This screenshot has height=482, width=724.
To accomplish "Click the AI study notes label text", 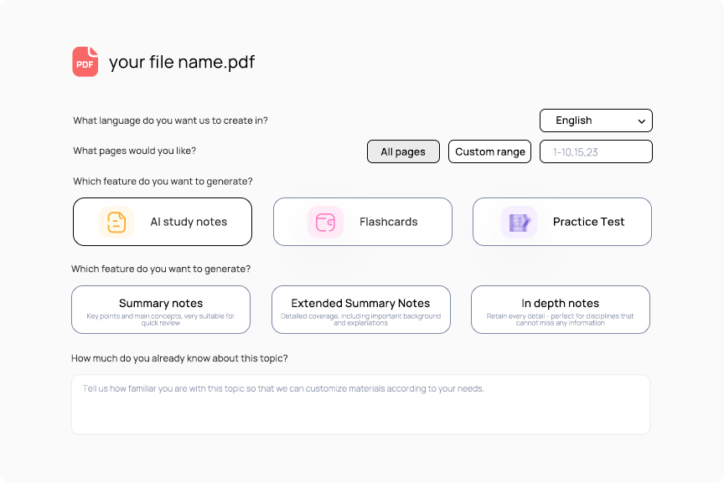I will click(x=189, y=222).
